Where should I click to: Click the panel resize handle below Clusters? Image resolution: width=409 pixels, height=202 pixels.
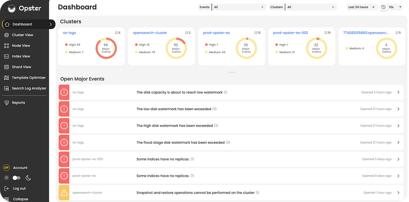pos(231,72)
